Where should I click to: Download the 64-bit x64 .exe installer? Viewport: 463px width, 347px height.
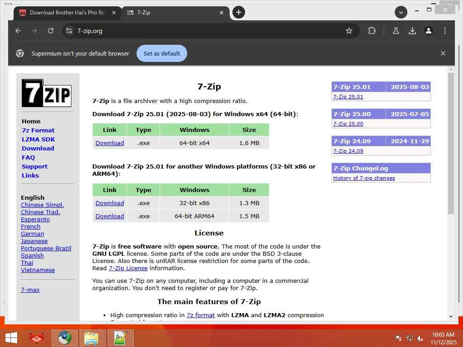109,143
